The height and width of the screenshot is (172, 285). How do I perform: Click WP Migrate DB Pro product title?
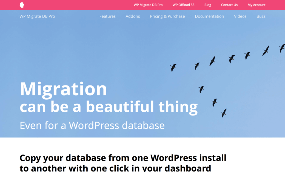pyautogui.click(x=37, y=16)
